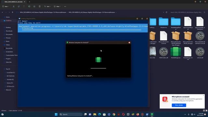
Task: Select the appcompatdb_schema.json file
Action: (x=200, y=23)
